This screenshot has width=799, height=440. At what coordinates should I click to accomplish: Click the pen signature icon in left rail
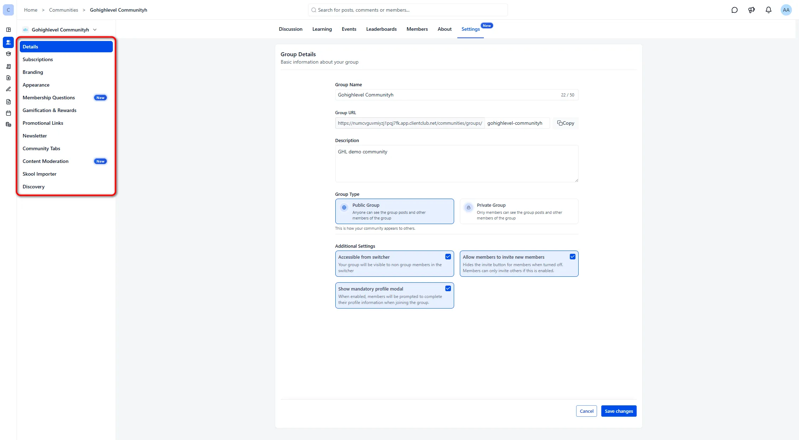pos(8,89)
